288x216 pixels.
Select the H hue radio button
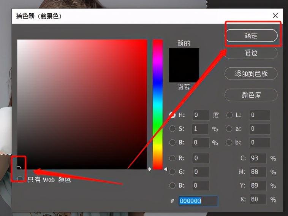(172, 115)
